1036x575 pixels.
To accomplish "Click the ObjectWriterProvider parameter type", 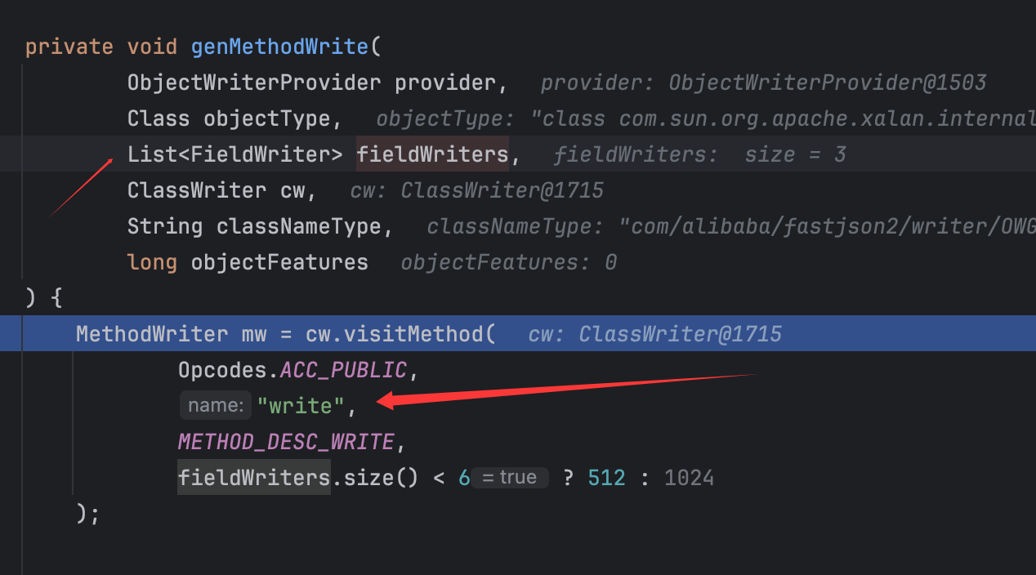I will click(x=253, y=82).
